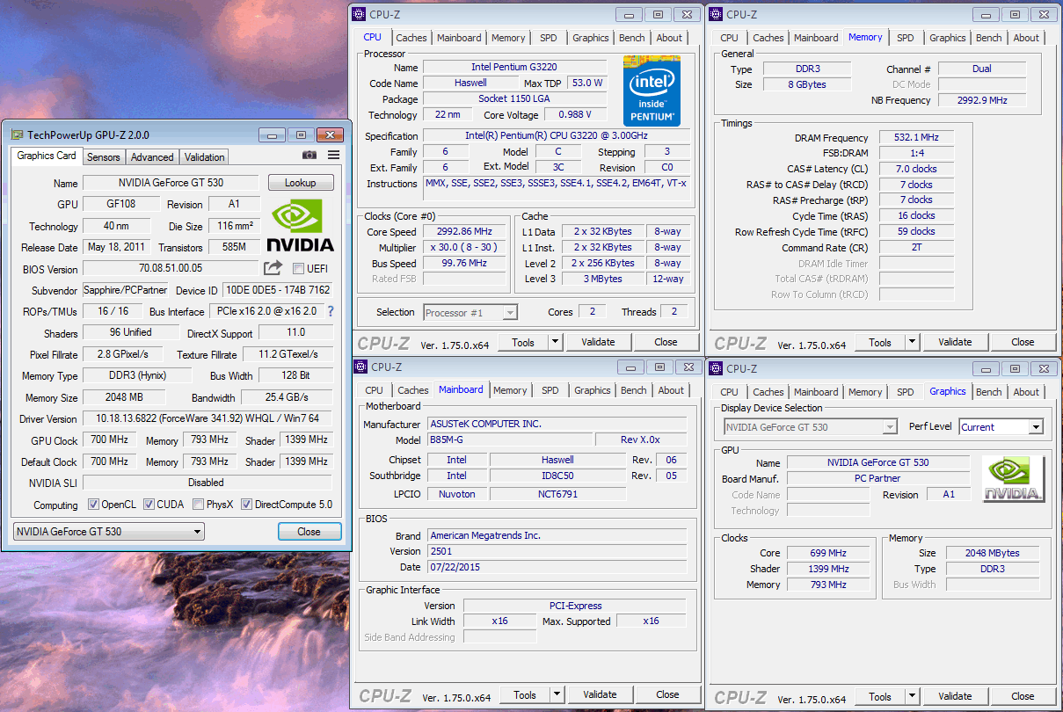Click the BIOS Version field 70.08.51.00.05
This screenshot has width=1063, height=712.
point(171,269)
